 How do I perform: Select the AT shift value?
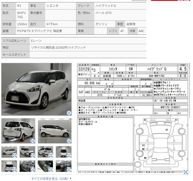(x=123, y=31)
